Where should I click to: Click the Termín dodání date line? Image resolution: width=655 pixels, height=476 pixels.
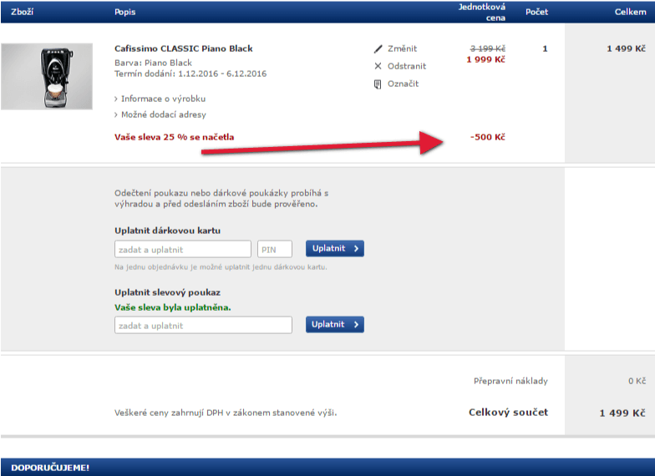[190, 73]
